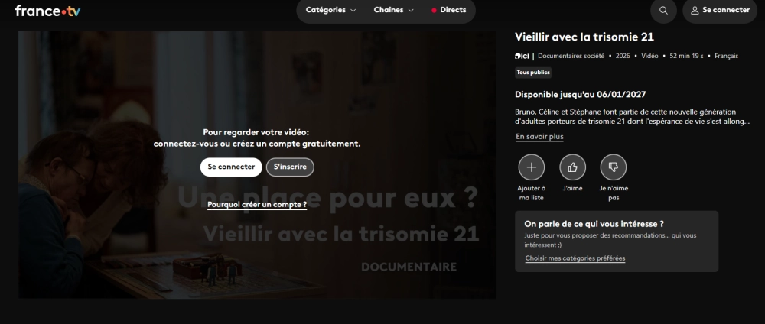765x324 pixels.
Task: Click the 2026 year label
Action: point(623,56)
